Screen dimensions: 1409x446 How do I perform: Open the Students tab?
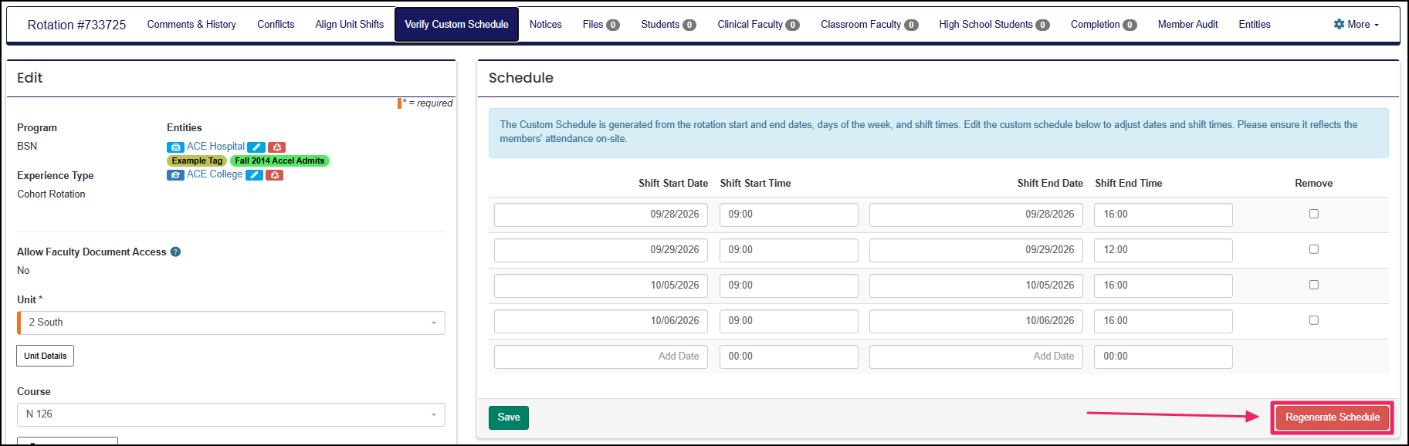[668, 25]
